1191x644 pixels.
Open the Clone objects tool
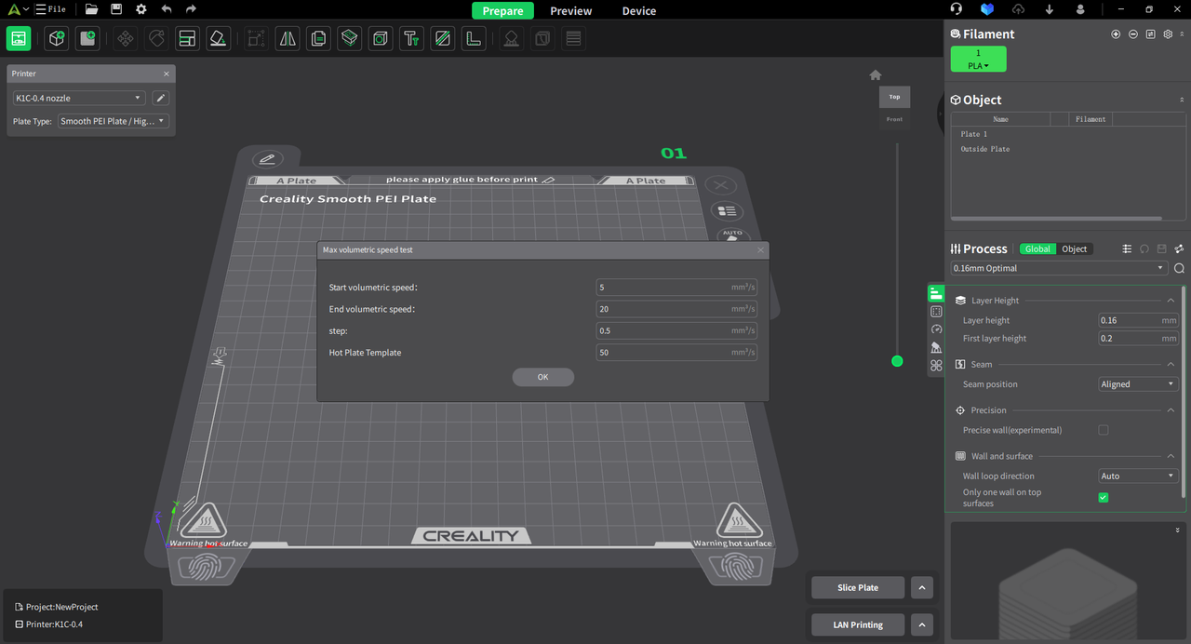(317, 38)
